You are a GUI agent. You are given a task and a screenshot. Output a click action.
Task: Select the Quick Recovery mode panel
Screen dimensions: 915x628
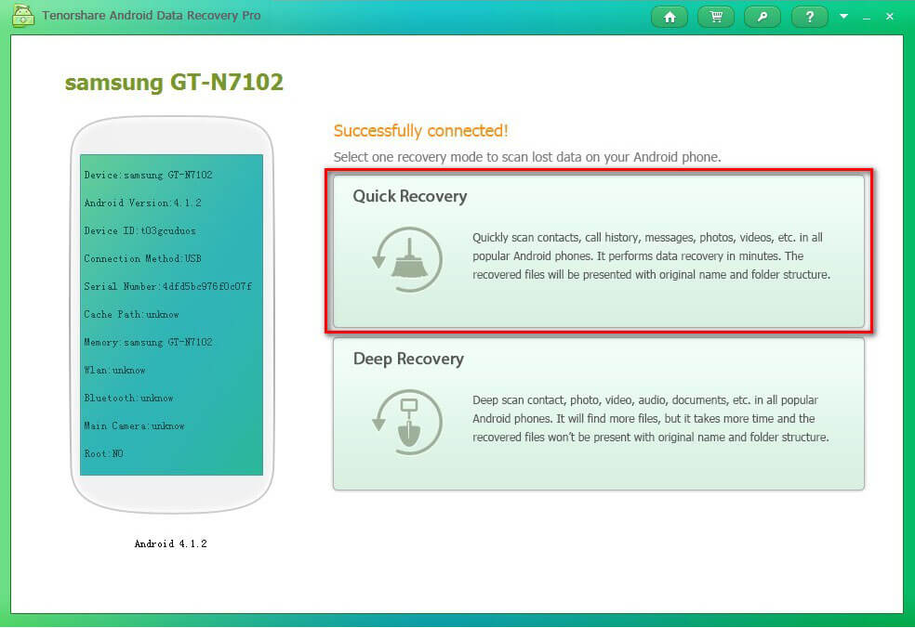[x=599, y=252]
